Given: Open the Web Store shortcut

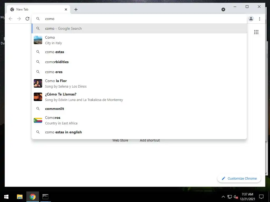Looking at the screenshot, I should coord(120,140).
